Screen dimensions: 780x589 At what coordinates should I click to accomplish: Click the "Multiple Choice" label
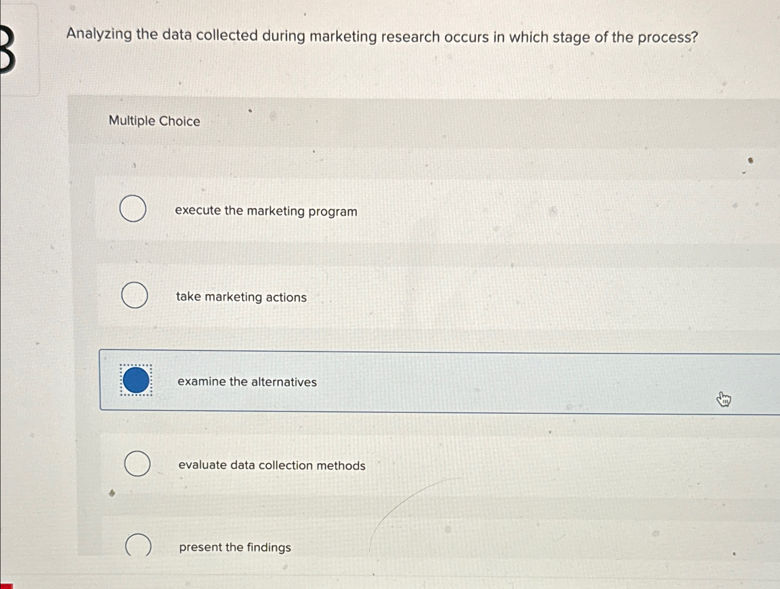pos(154,121)
